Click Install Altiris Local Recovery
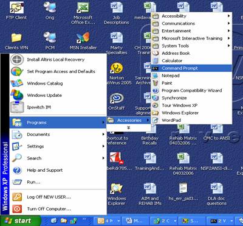243x226 pixels. click(58, 60)
